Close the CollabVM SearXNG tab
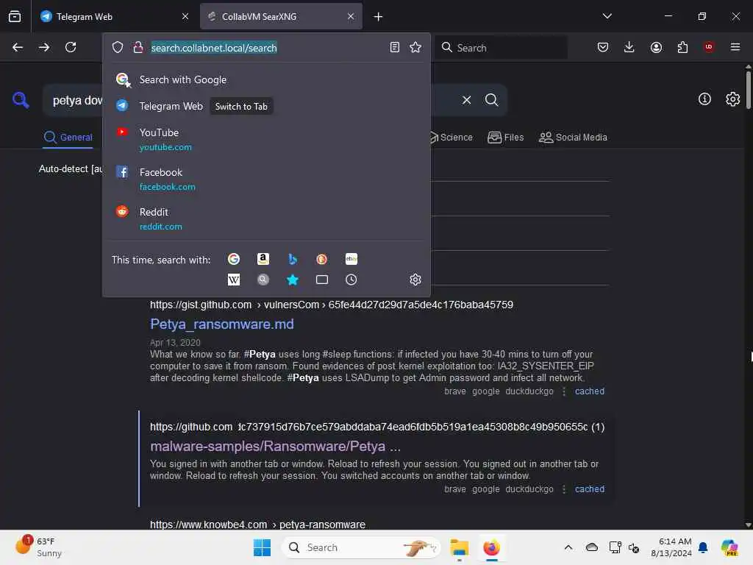Image resolution: width=753 pixels, height=565 pixels. (x=351, y=16)
